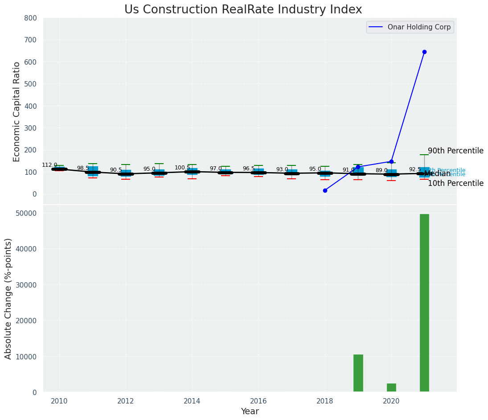This screenshot has height=420, width=488.
Task: Click the Absolute Change (%-points) axis label
Action: (x=8, y=298)
